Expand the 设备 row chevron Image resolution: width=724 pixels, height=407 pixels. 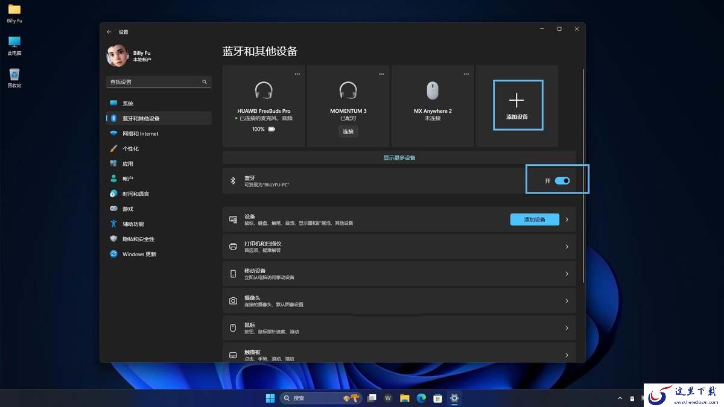[567, 219]
